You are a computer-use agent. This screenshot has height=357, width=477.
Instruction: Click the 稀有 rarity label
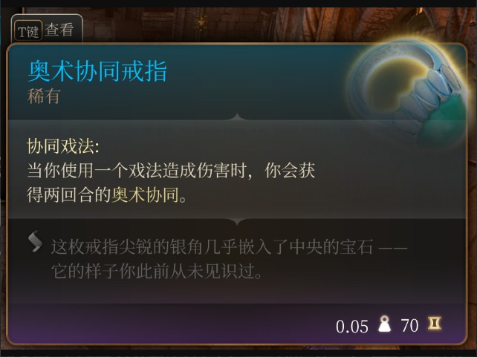(44, 96)
